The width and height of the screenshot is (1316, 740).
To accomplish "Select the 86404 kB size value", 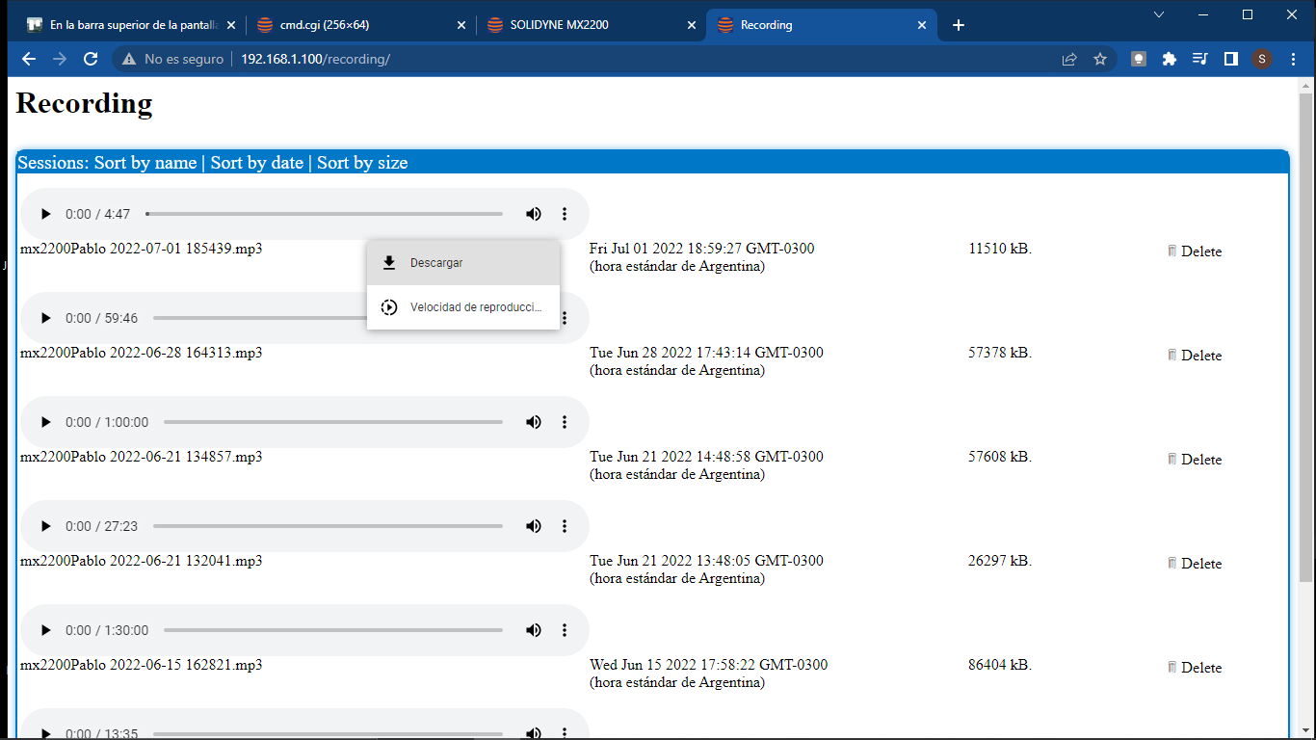I will [x=1000, y=665].
